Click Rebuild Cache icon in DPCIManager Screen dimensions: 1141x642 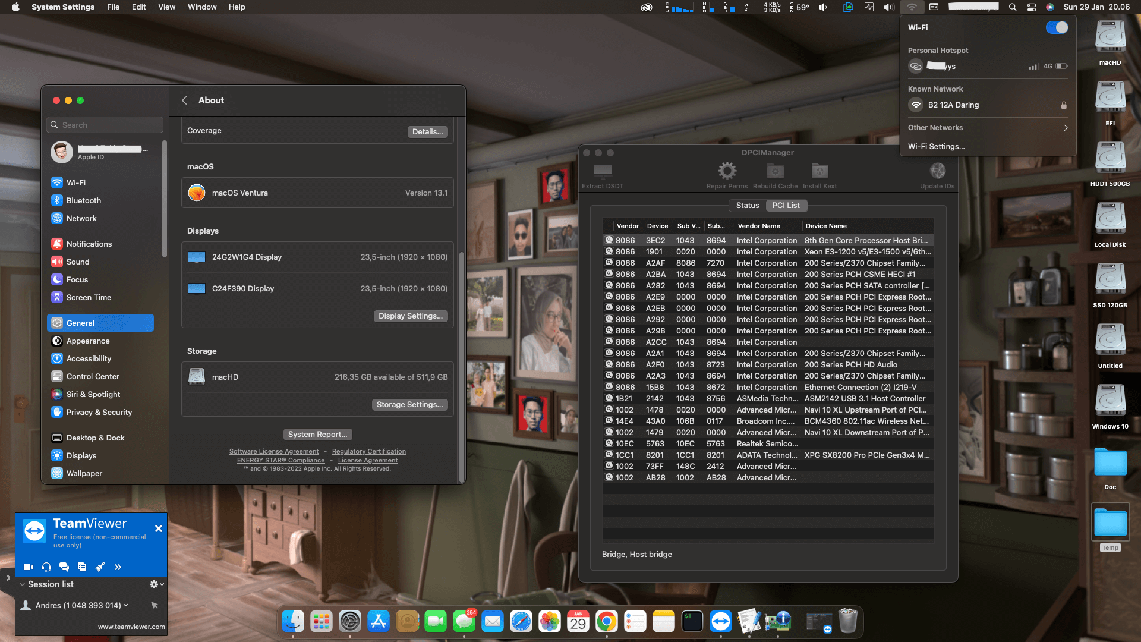775,171
